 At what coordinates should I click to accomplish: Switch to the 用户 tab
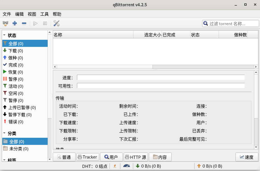coord(111,157)
